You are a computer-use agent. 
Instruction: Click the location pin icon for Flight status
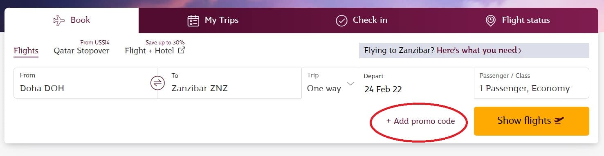pos(490,21)
